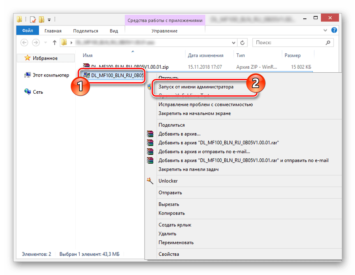Image resolution: width=355 pixels, height=275 pixels.
Task: Click the 15 802 КБ size cell
Action: 301,67
